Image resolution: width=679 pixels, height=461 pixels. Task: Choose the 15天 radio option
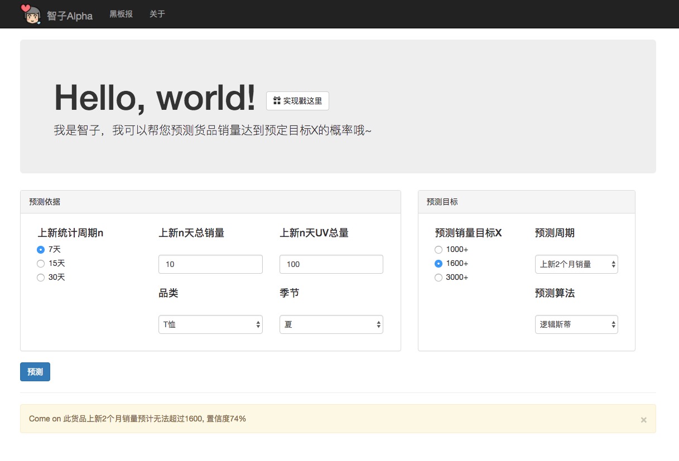tap(41, 264)
